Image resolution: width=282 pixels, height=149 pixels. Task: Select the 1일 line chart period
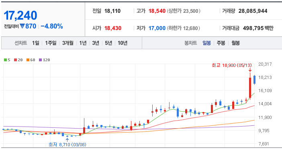(36, 43)
